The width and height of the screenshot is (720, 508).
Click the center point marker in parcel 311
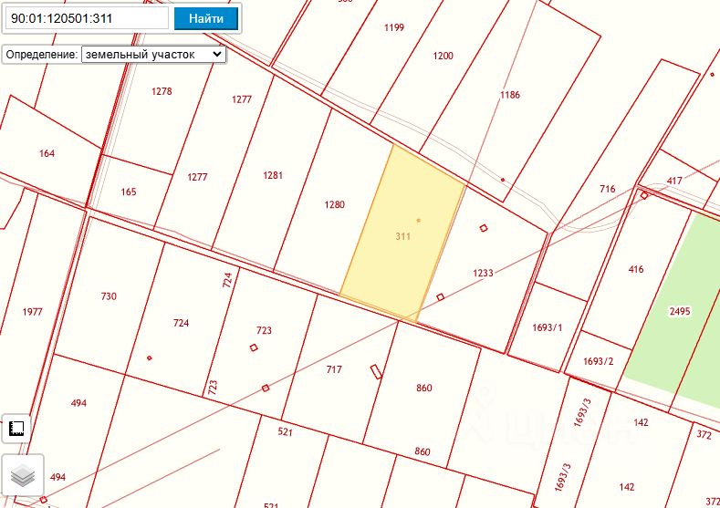[x=418, y=221]
